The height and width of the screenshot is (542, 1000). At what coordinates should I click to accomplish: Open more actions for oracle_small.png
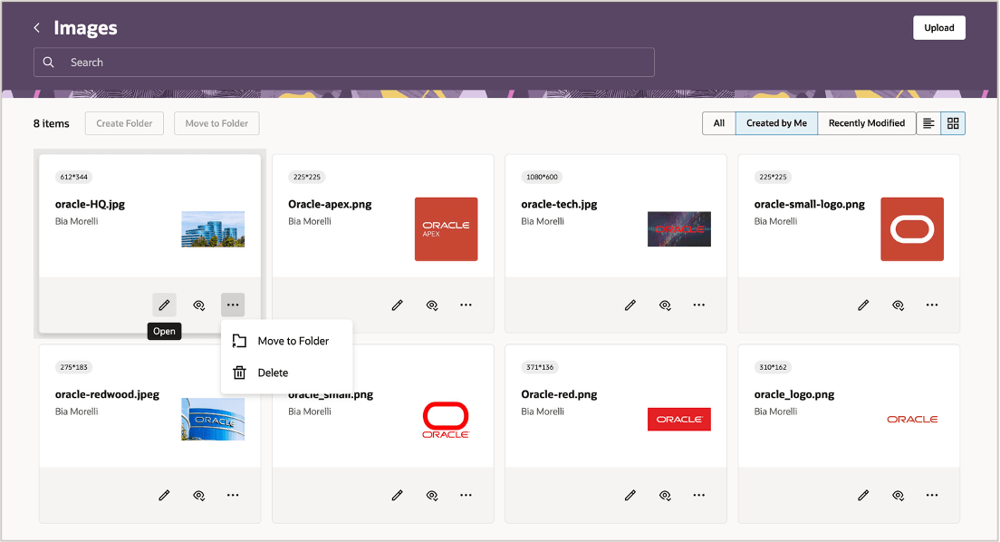pyautogui.click(x=466, y=496)
